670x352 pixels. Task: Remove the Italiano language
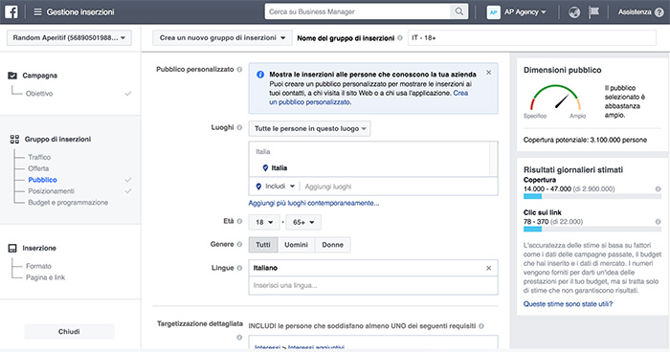(x=489, y=268)
